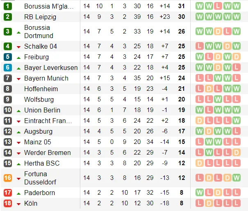Click the blue position 5 badge
Screen dimensions: 248x211
click(8, 57)
